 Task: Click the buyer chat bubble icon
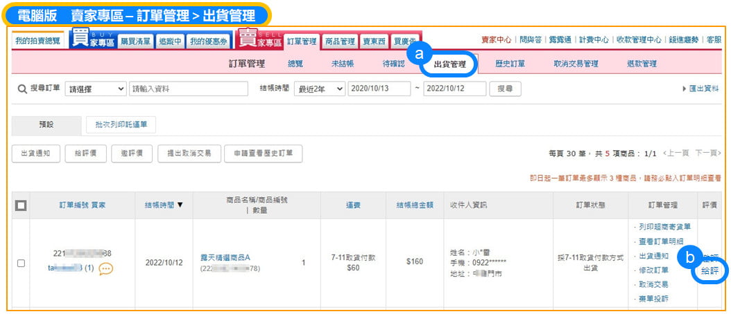105,268
